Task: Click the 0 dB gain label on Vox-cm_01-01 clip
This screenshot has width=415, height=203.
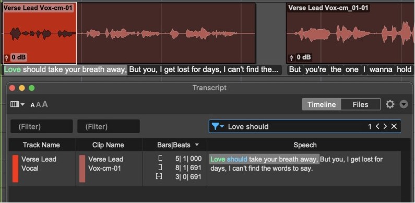Action: 304,57
